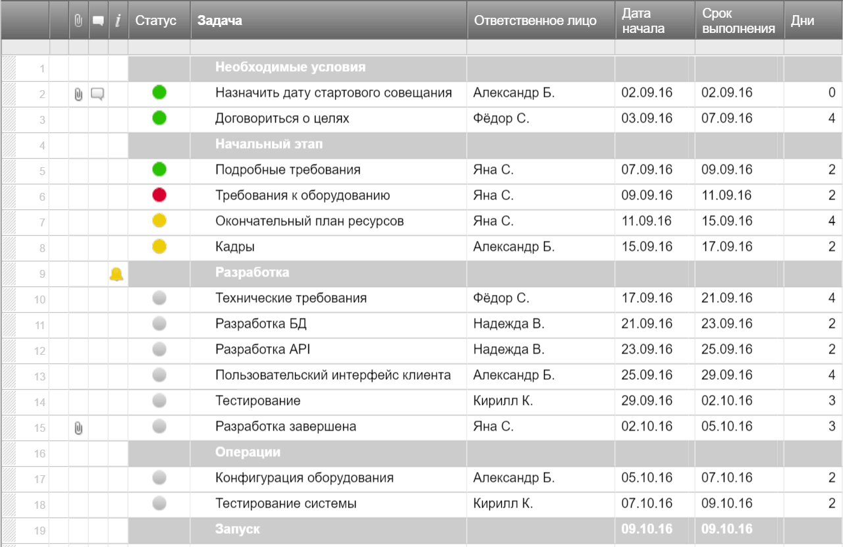
Task: Click gray status dot for 'Технические требования'
Action: [x=159, y=298]
